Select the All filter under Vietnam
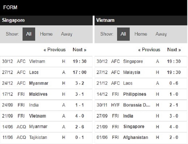 tap(123, 34)
